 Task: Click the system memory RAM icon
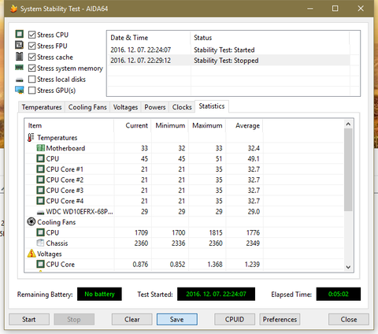pyautogui.click(x=20, y=68)
